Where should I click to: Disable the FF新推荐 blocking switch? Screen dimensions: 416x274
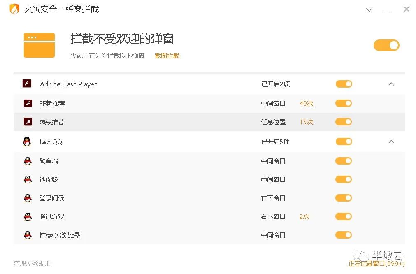click(x=344, y=103)
